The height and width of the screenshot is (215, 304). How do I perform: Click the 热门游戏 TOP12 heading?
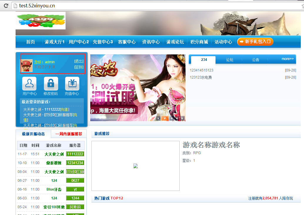(x=108, y=198)
